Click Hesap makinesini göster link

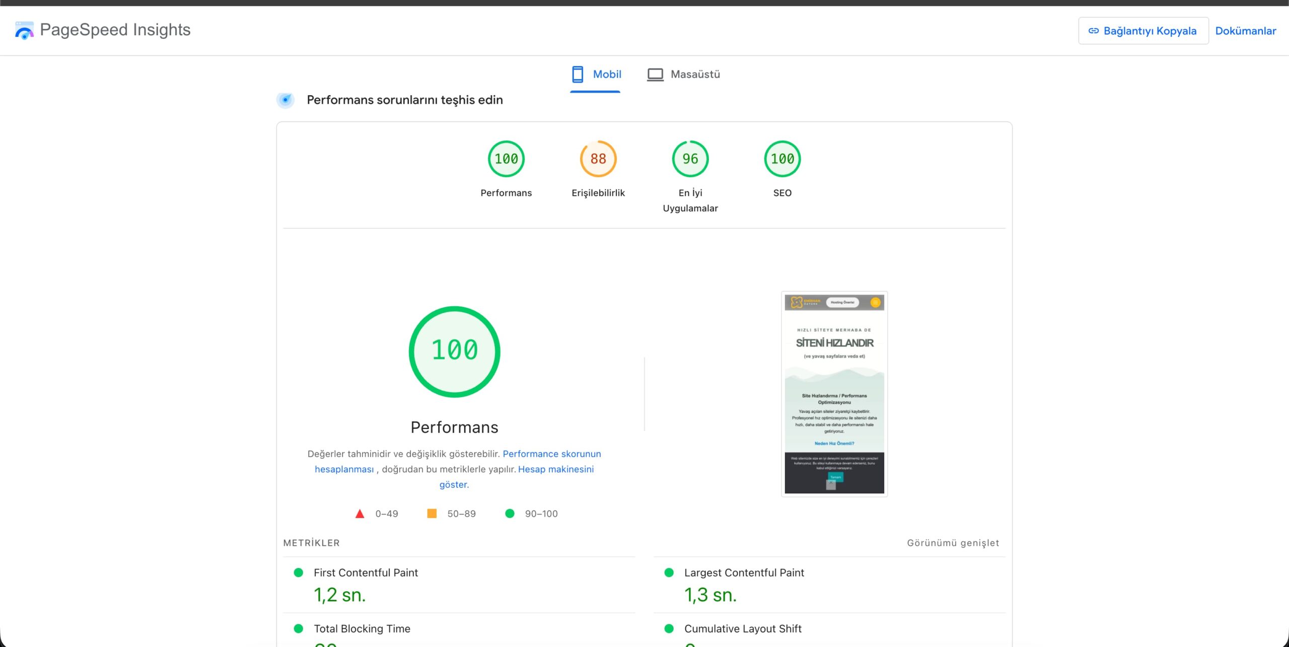click(555, 469)
